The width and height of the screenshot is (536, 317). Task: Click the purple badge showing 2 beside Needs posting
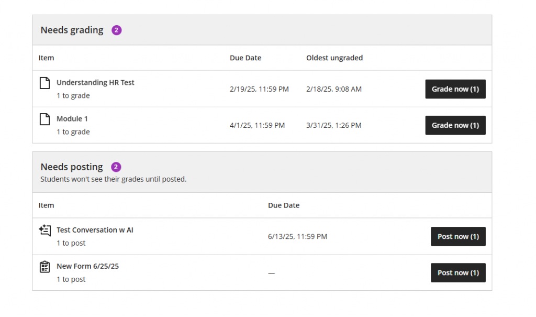click(x=115, y=167)
